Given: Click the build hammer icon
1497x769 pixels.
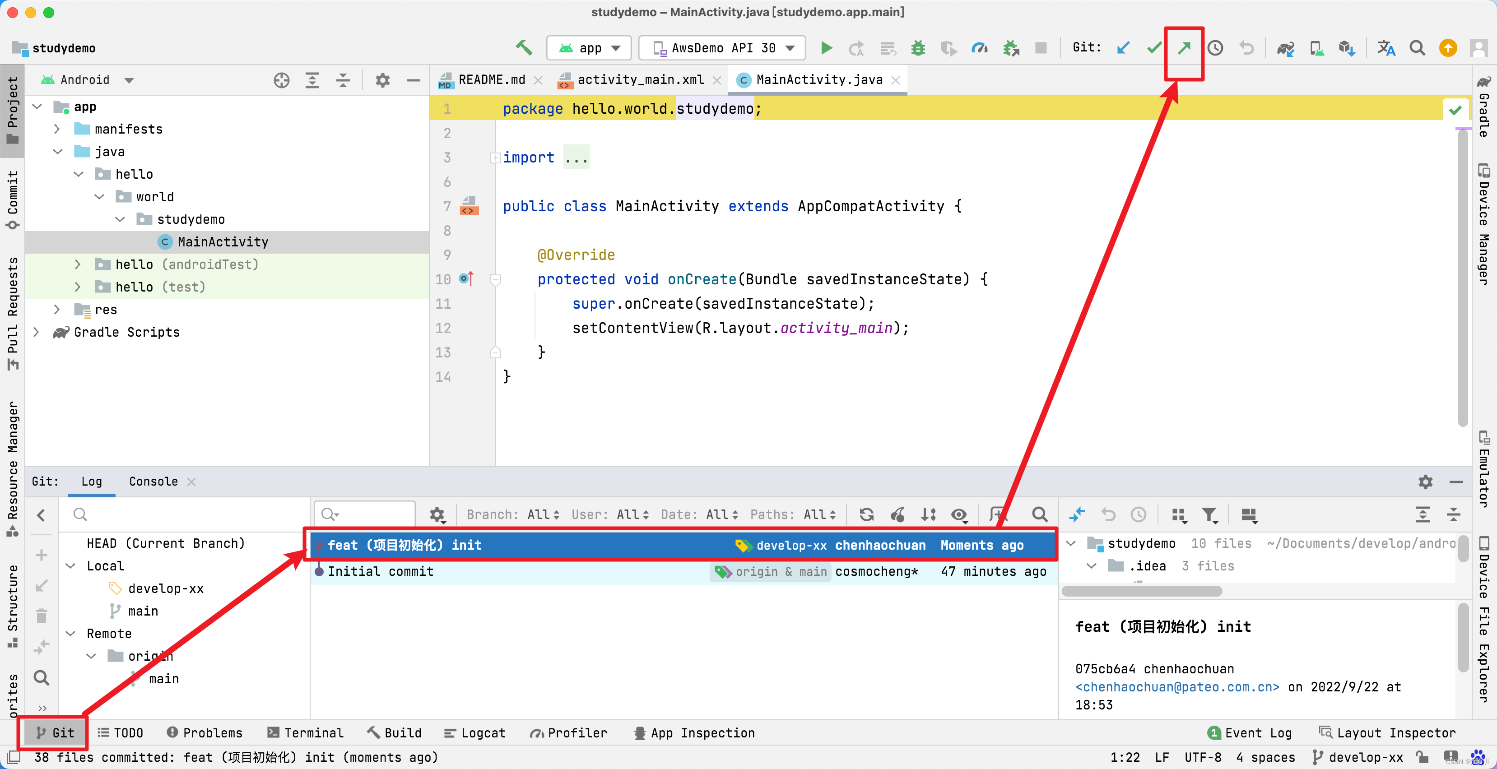Looking at the screenshot, I should tap(524, 48).
